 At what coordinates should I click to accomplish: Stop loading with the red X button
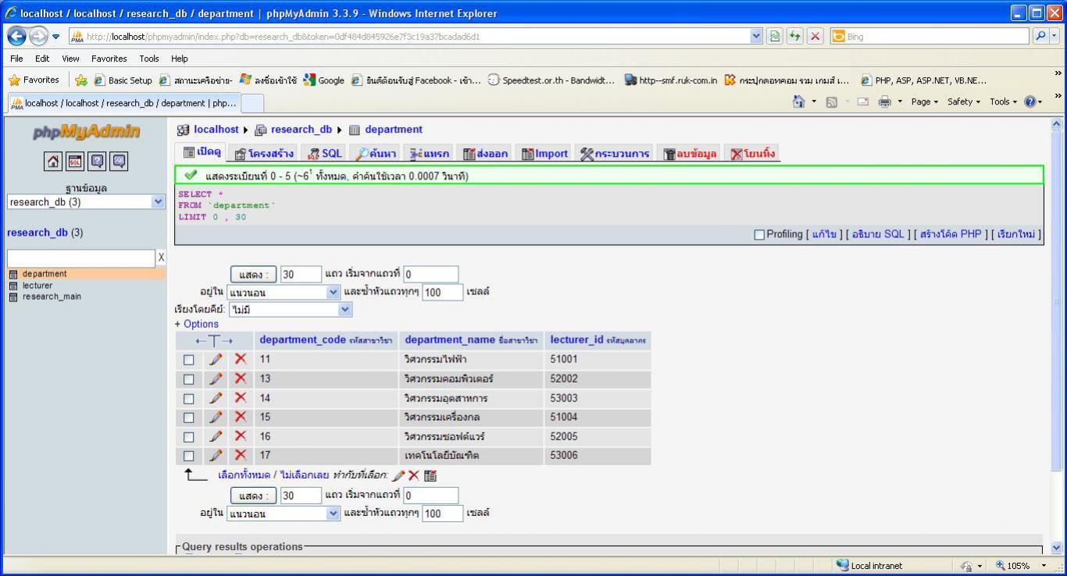pos(815,36)
